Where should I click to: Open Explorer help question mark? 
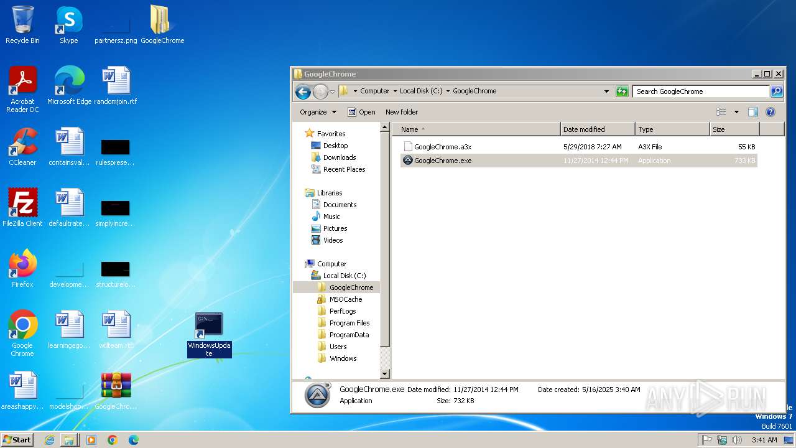point(771,112)
